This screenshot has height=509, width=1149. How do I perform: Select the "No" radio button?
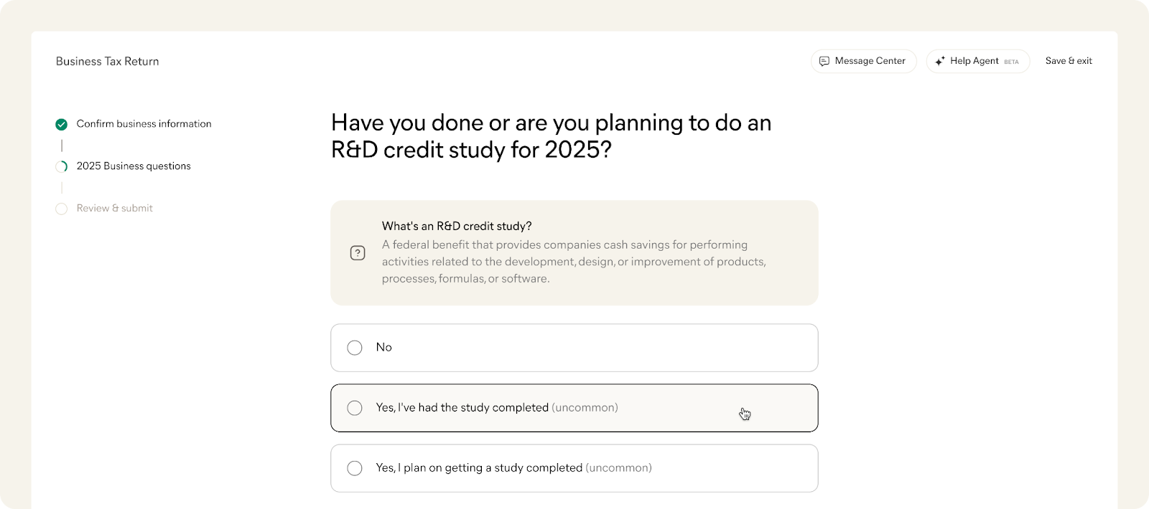tap(355, 348)
